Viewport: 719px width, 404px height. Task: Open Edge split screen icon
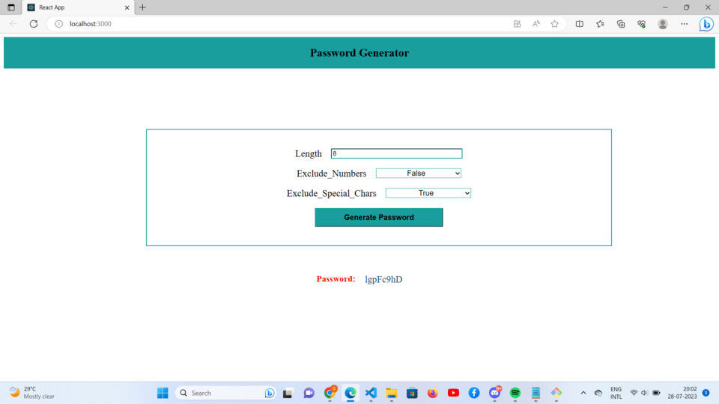pyautogui.click(x=580, y=24)
